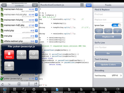Toggle the checkmark on poker-javascript.js
The width and height of the screenshot is (124, 93).
2,79
